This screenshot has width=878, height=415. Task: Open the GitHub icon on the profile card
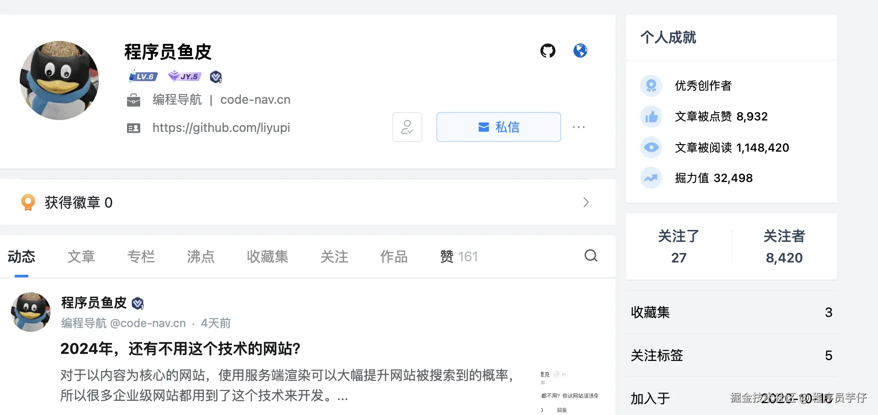point(548,51)
